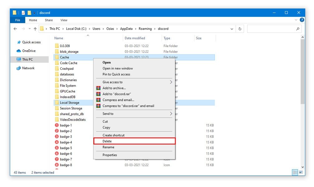
Task: Open the Help question mark icon
Action: (302, 20)
